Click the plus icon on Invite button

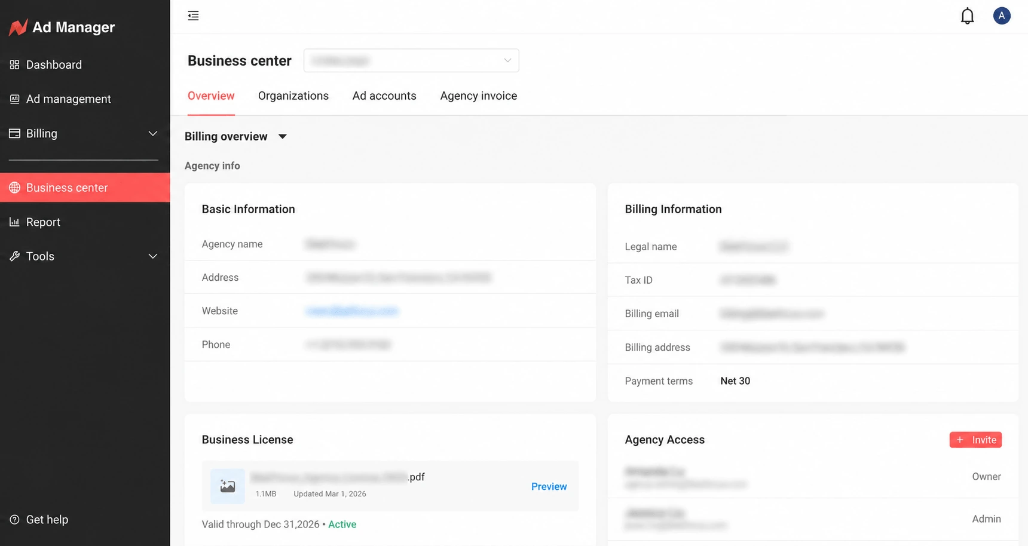[960, 440]
